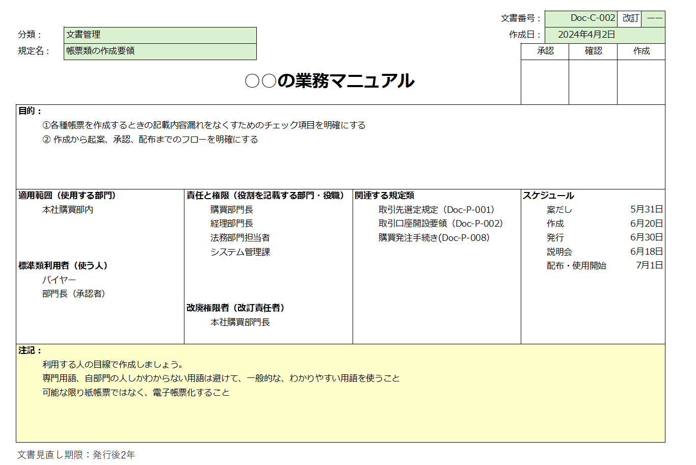This screenshot has height=465, width=696.
Task: Click the 案だし schedule item
Action: click(559, 210)
